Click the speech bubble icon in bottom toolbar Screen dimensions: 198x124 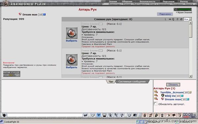point(174,115)
